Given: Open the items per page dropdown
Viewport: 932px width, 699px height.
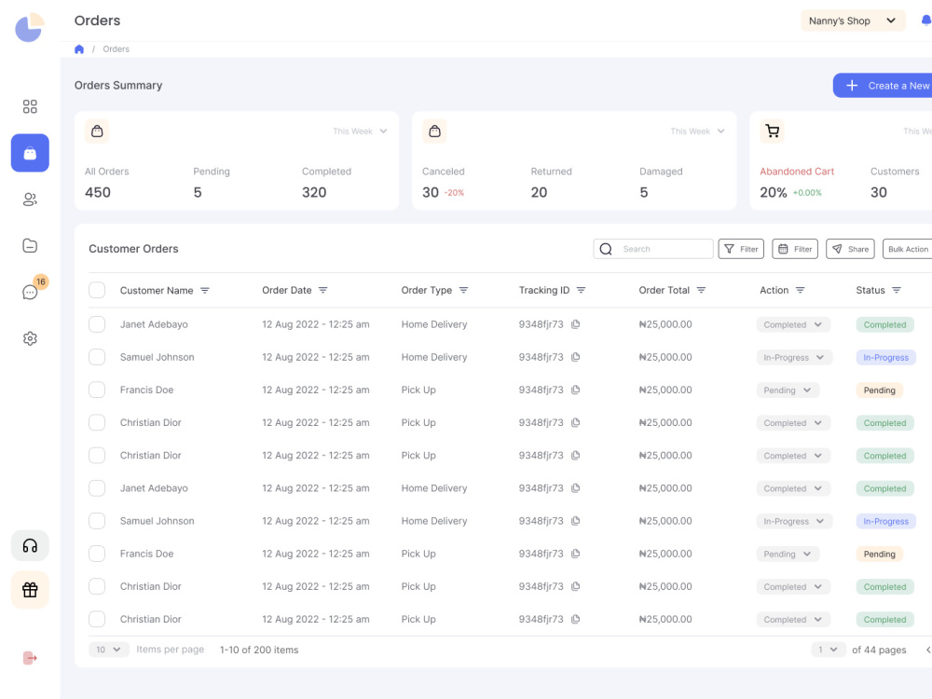Looking at the screenshot, I should pos(109,650).
